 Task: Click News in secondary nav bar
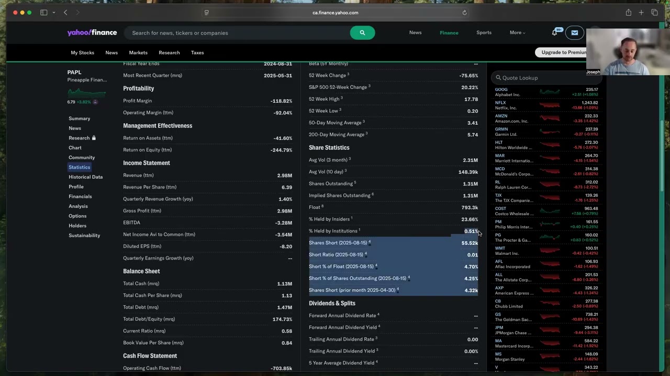pos(111,53)
